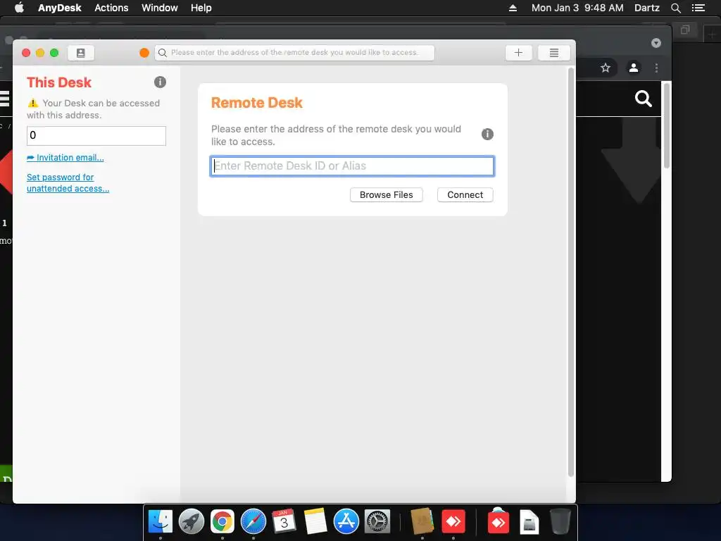Click the browser page scrollbar on right
721x541 pixels.
[x=666, y=127]
